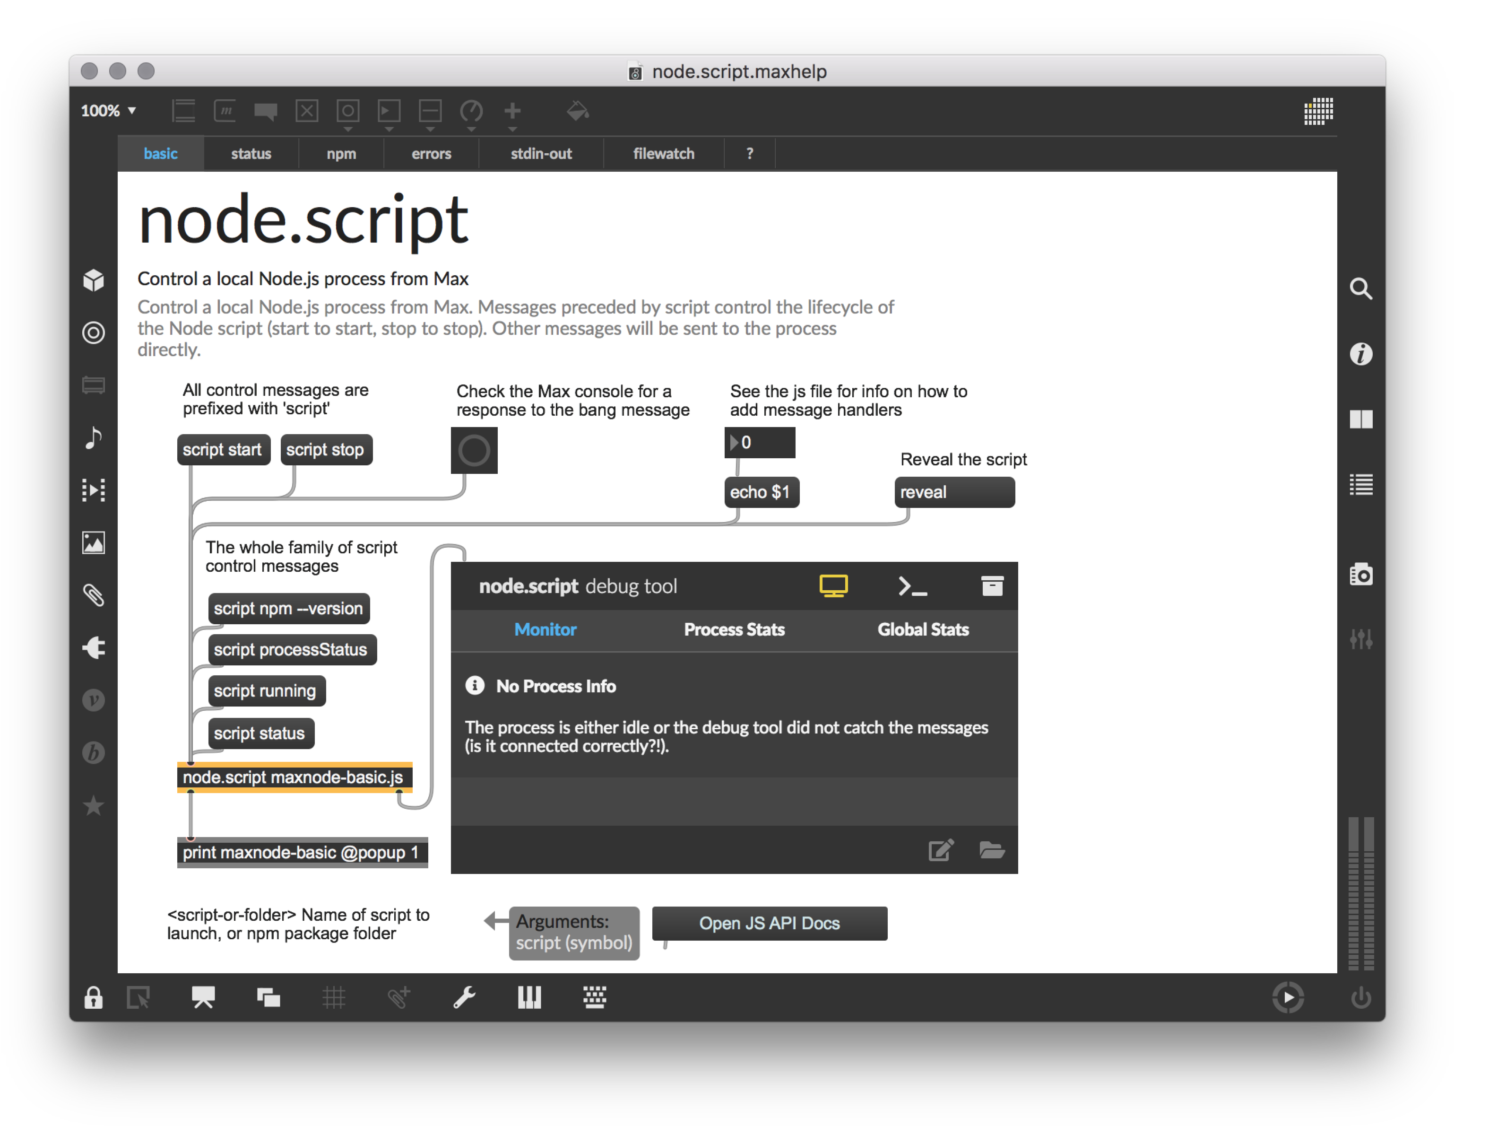Open the mixer sliders icon in right sidebar
Image resolution: width=1489 pixels, height=1135 pixels.
1360,639
